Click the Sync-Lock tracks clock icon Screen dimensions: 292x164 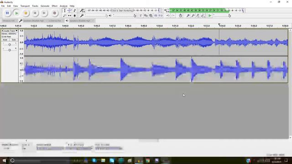181,15
